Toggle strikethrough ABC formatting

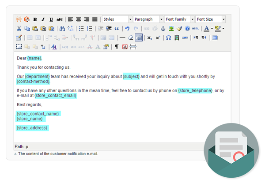(x=59, y=19)
